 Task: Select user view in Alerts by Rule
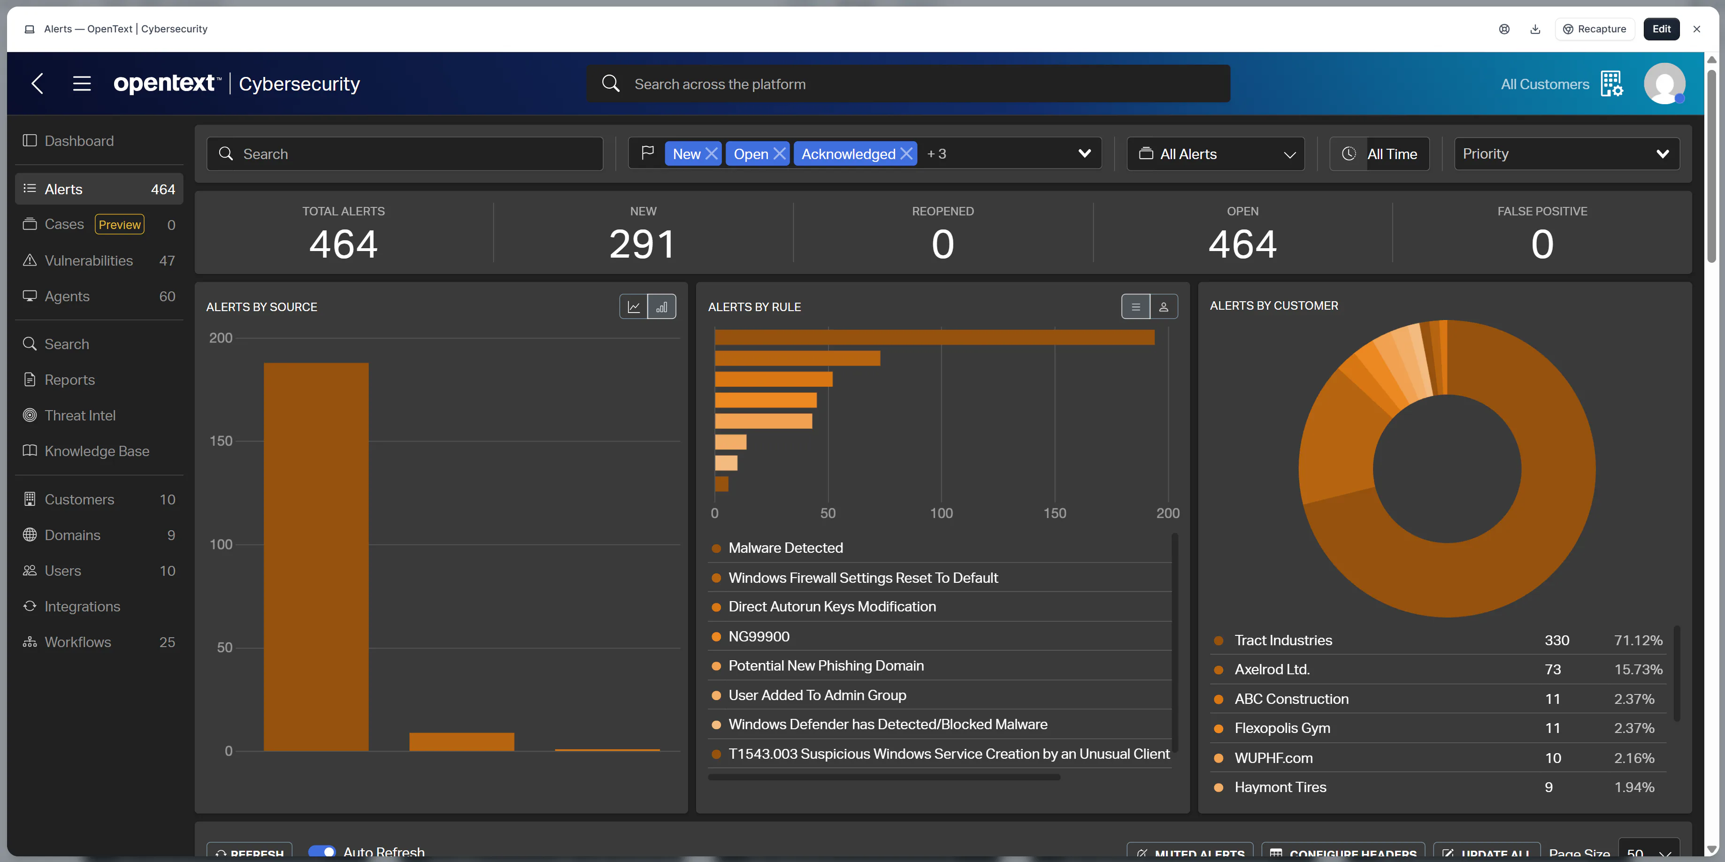click(1164, 307)
